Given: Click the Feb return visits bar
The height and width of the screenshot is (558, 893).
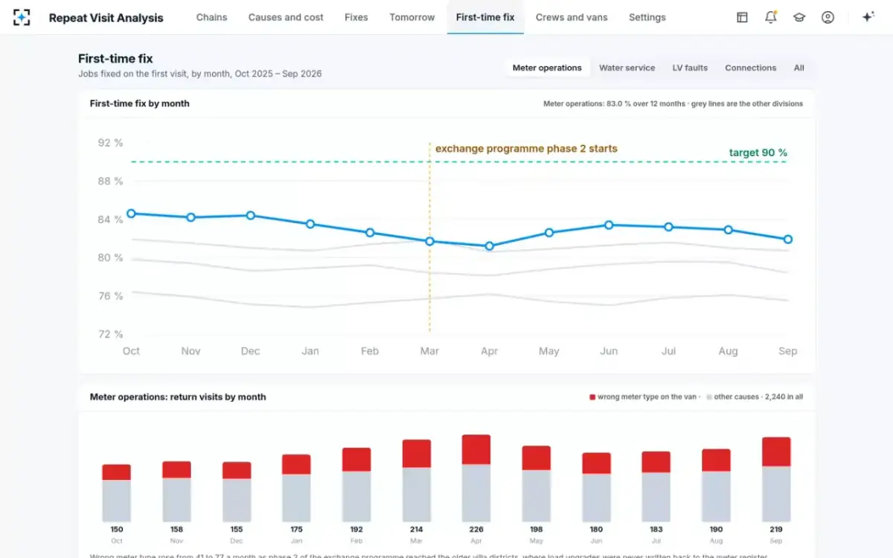Looking at the screenshot, I should [356, 485].
